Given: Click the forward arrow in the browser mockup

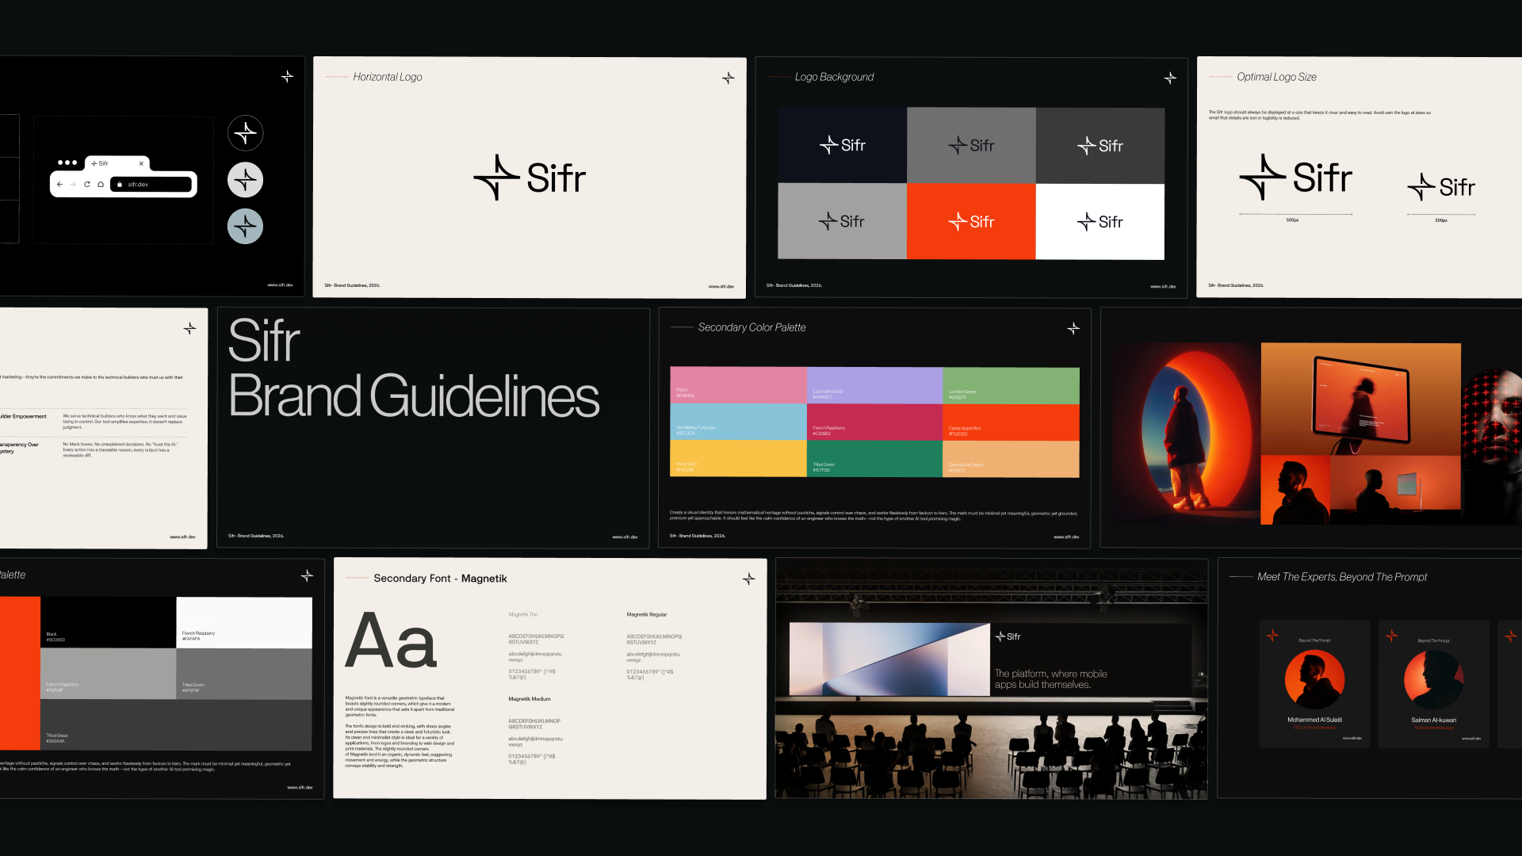Looking at the screenshot, I should pos(73,185).
